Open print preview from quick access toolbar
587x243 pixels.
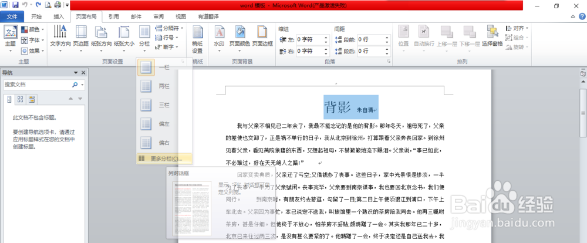(48, 5)
